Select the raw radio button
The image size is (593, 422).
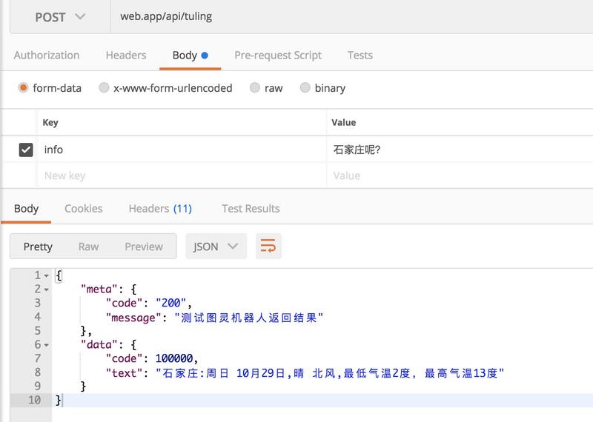pyautogui.click(x=255, y=87)
